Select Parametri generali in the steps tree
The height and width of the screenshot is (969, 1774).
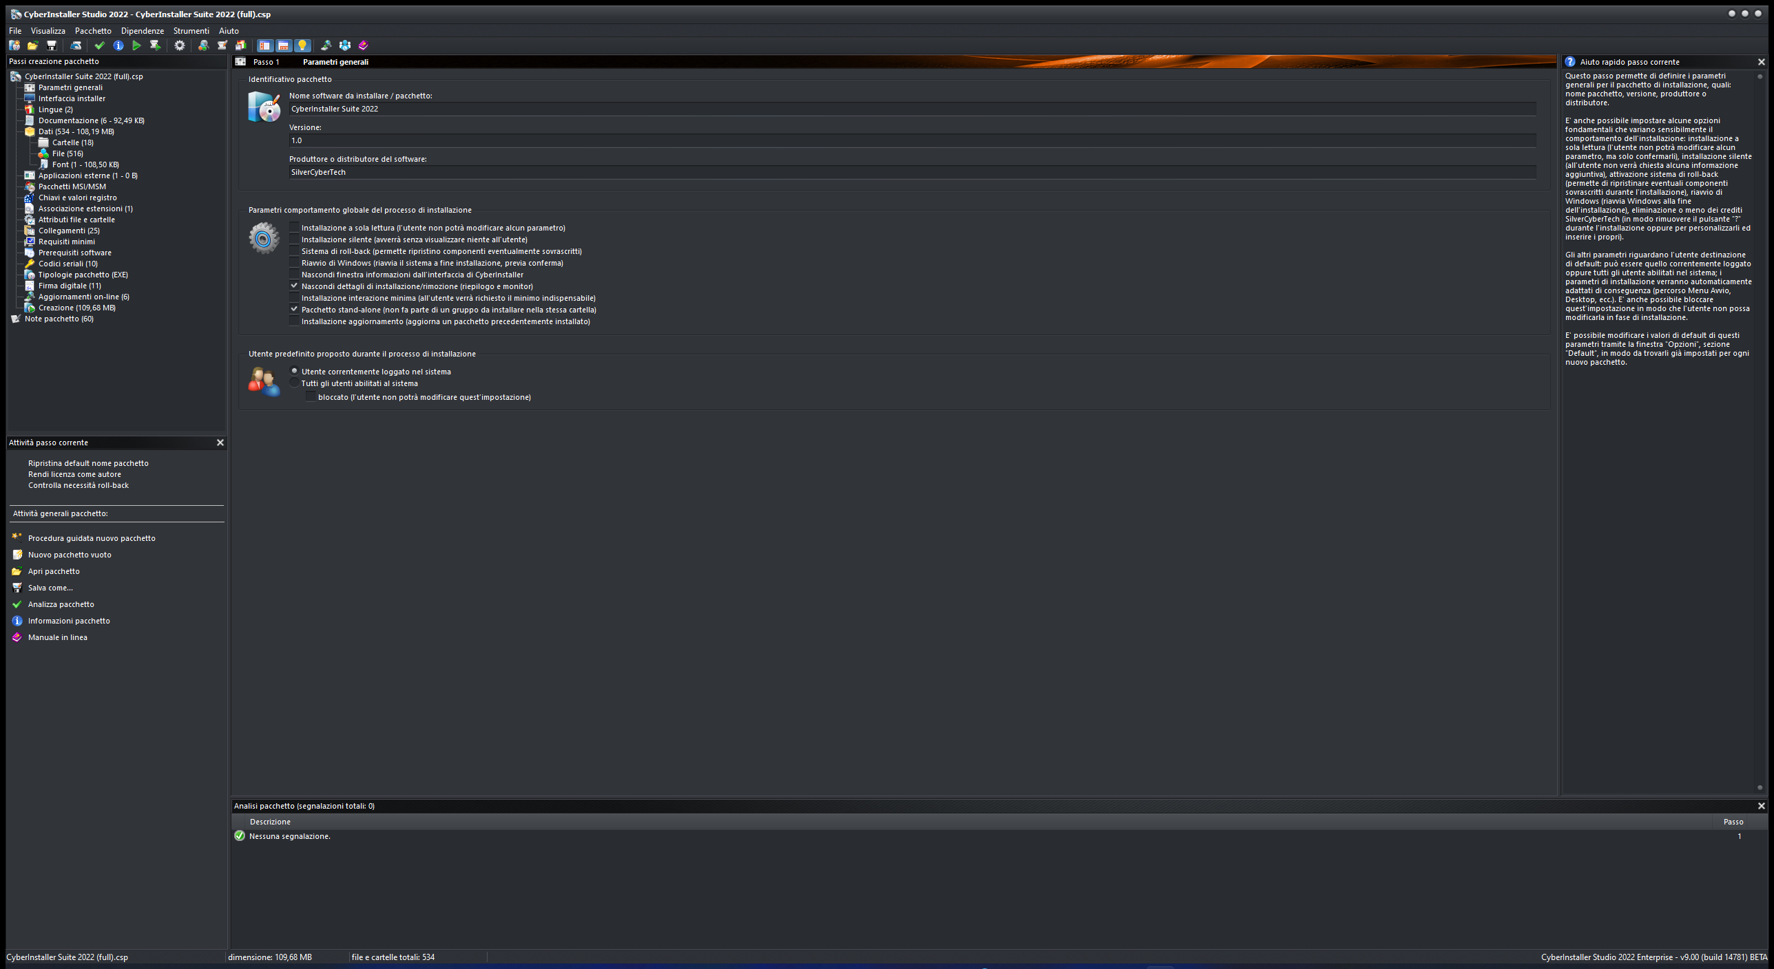click(70, 87)
